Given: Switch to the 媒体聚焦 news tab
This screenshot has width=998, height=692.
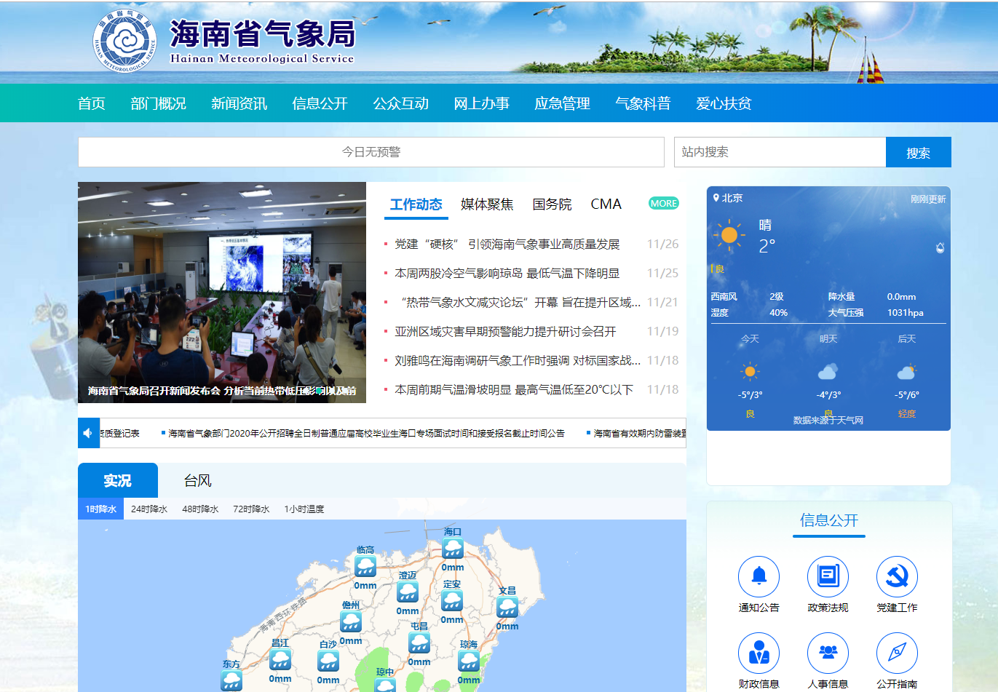Looking at the screenshot, I should click(x=487, y=204).
